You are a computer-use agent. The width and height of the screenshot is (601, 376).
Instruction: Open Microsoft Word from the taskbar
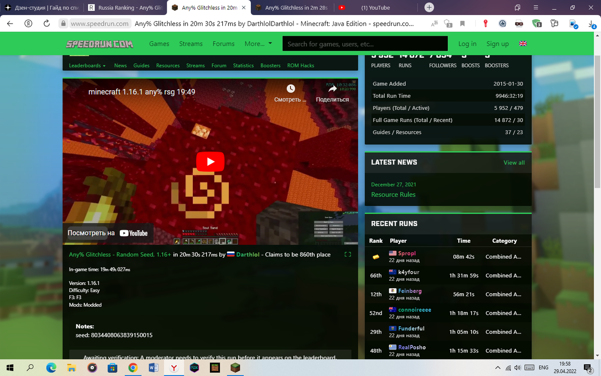tap(153, 367)
